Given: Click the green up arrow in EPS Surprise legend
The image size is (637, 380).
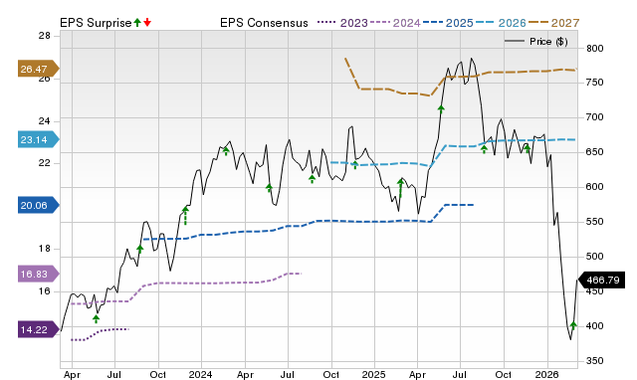Looking at the screenshot, I should [137, 23].
